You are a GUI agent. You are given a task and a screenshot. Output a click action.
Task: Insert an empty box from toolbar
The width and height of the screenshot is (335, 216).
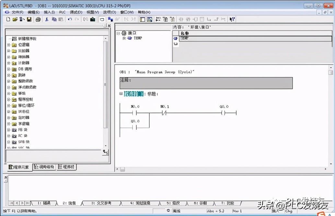202,19
